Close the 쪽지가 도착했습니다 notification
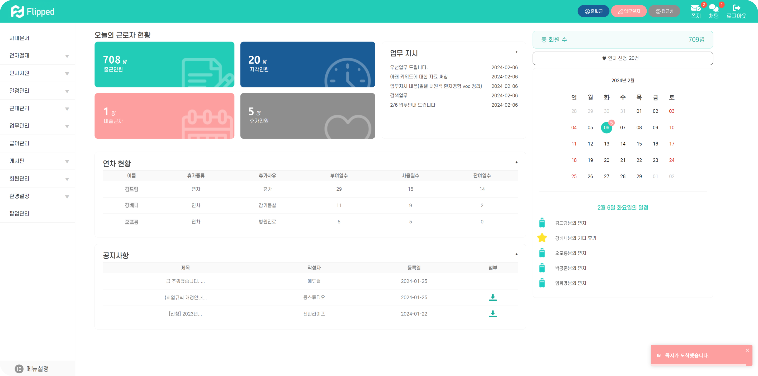Image resolution: width=758 pixels, height=376 pixels. 747,350
